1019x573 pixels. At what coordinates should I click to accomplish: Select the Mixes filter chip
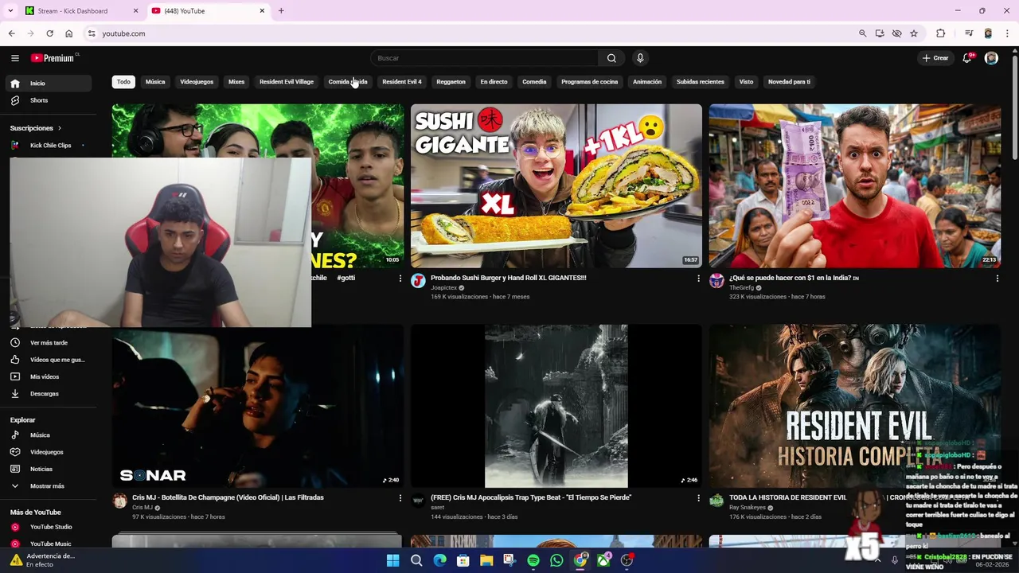pos(236,82)
